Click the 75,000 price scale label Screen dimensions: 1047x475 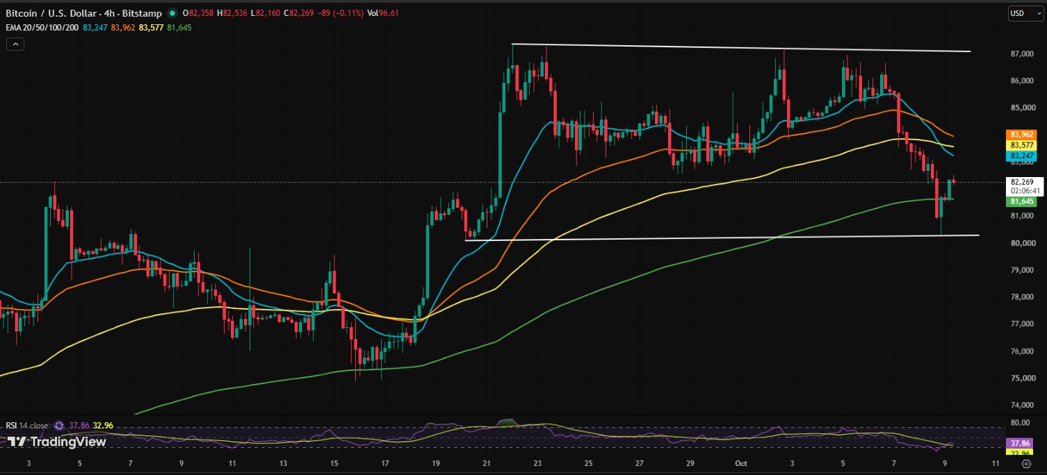[1023, 378]
